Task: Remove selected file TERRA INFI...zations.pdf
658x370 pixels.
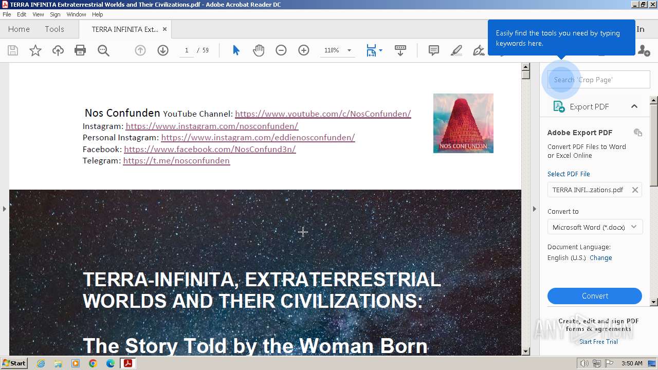Action: click(x=635, y=190)
